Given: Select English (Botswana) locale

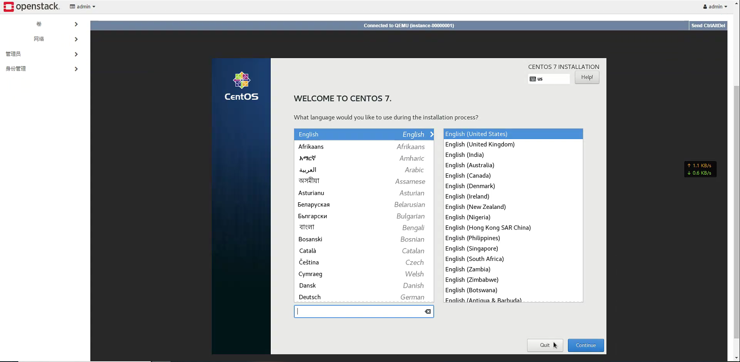Looking at the screenshot, I should click(513, 290).
